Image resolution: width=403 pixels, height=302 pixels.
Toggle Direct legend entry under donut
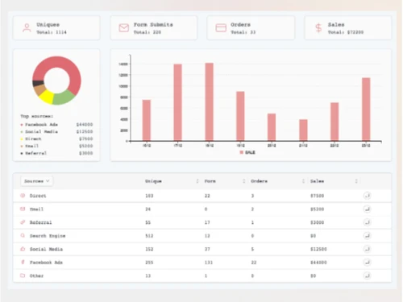point(56,139)
